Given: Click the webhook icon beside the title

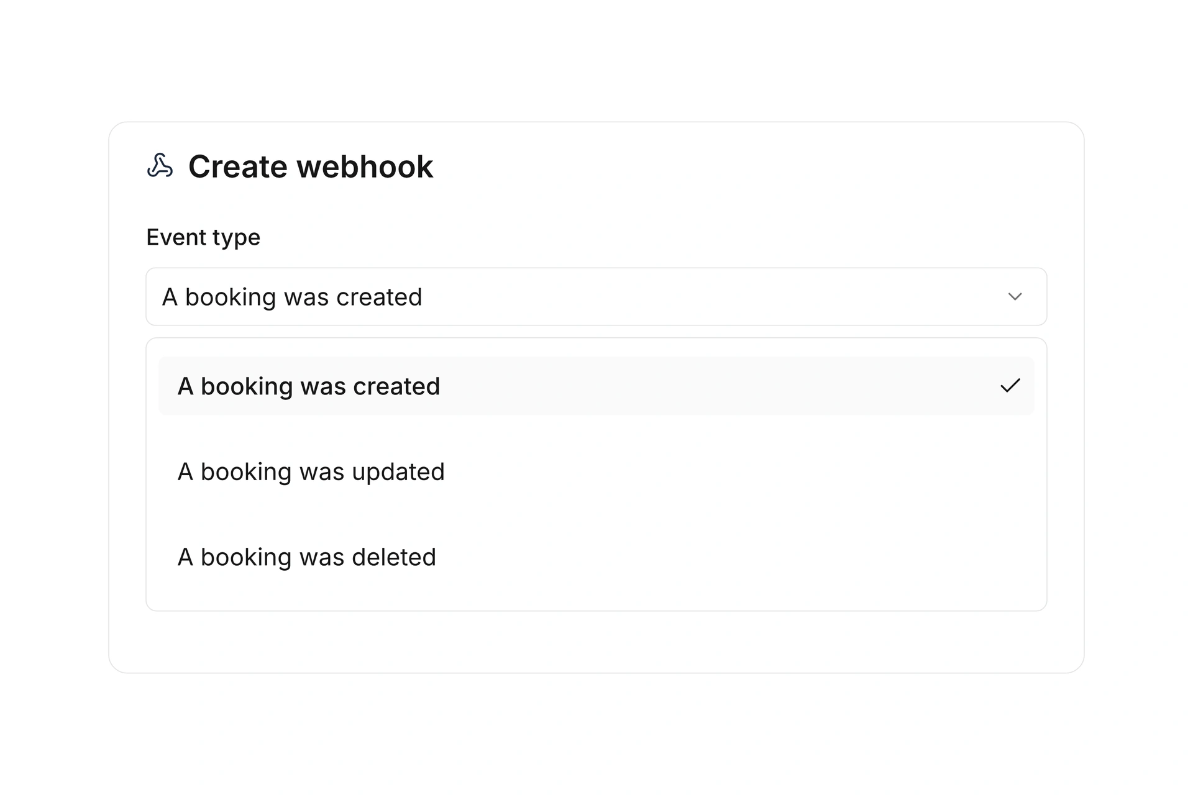Looking at the screenshot, I should (x=160, y=166).
